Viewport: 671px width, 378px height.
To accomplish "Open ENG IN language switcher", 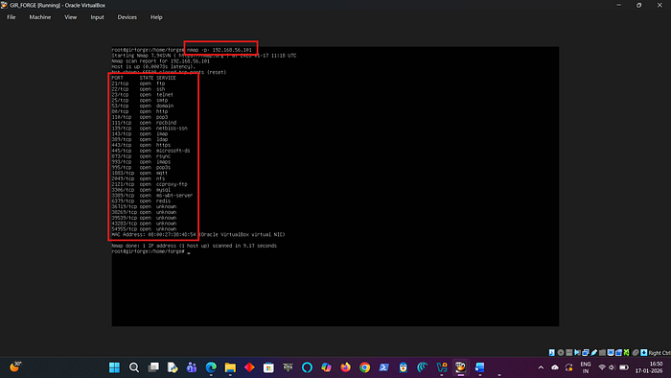I will pyautogui.click(x=586, y=367).
